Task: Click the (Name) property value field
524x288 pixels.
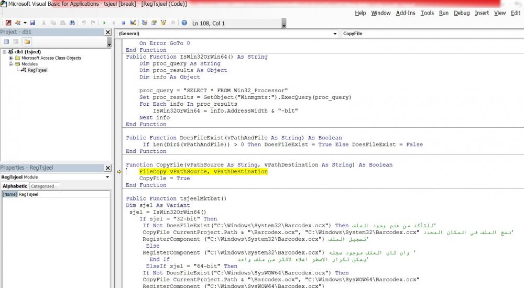Action: pyautogui.click(x=63, y=194)
